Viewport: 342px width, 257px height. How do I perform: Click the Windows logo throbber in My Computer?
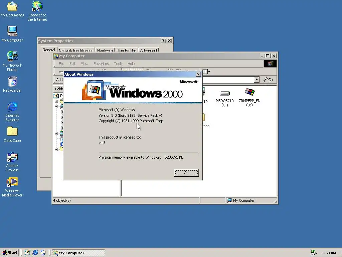[x=270, y=64]
